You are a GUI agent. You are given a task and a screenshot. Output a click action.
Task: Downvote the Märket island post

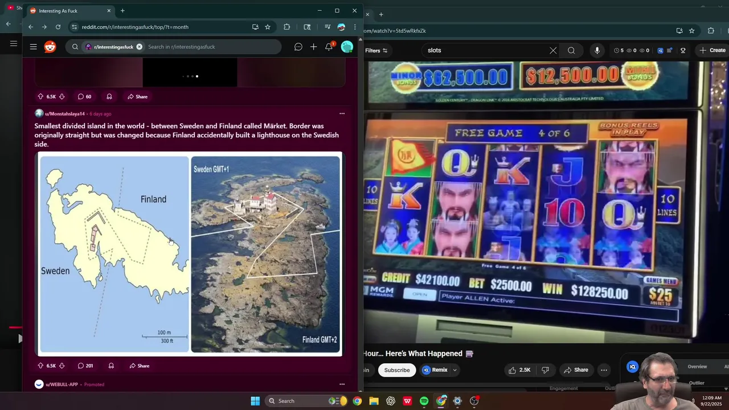point(62,366)
